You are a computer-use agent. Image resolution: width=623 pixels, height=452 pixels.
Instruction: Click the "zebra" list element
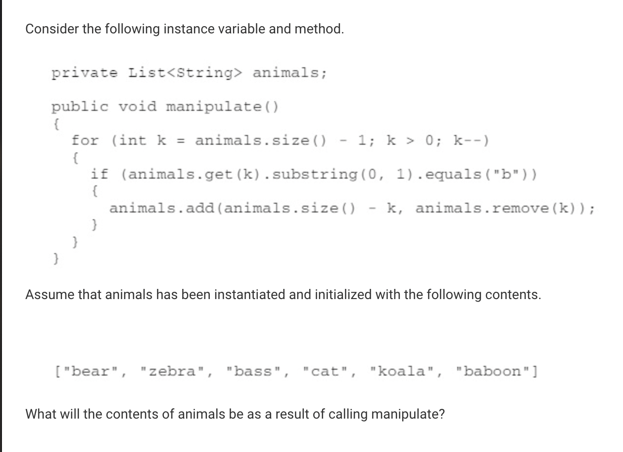172,372
